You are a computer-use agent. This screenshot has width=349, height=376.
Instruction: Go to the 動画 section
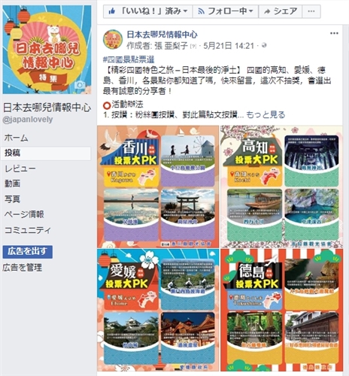click(12, 183)
